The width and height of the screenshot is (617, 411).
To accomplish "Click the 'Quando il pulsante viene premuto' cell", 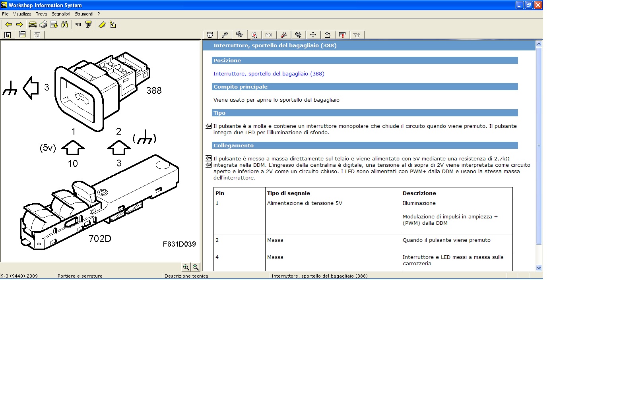I will tap(457, 243).
